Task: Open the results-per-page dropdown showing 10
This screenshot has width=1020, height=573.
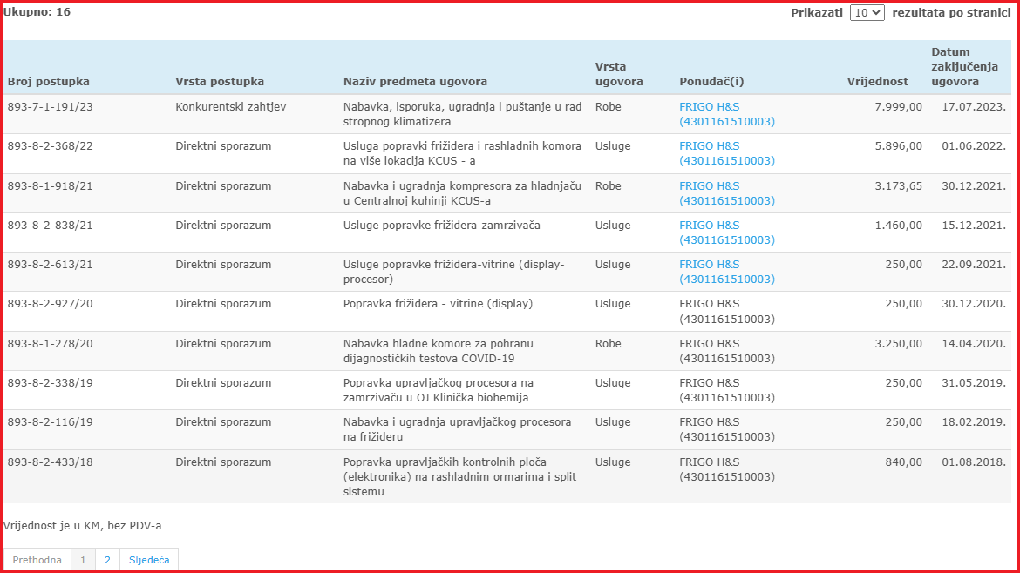Action: tap(867, 12)
